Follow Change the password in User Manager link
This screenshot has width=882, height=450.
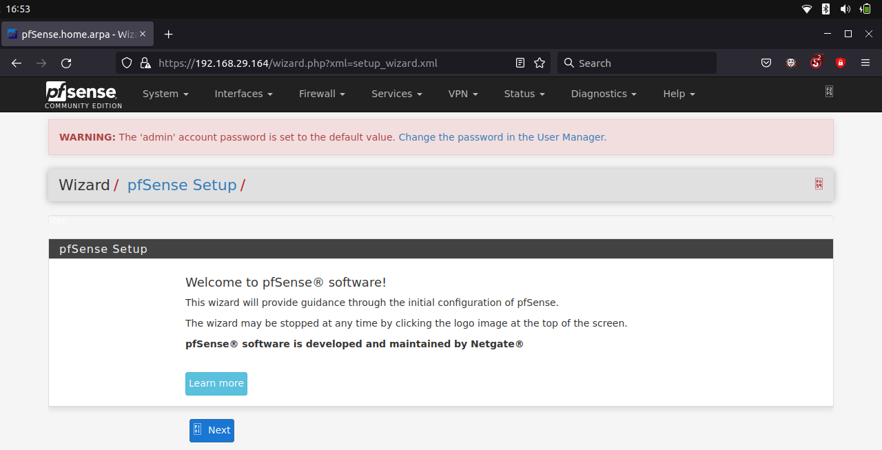click(501, 137)
